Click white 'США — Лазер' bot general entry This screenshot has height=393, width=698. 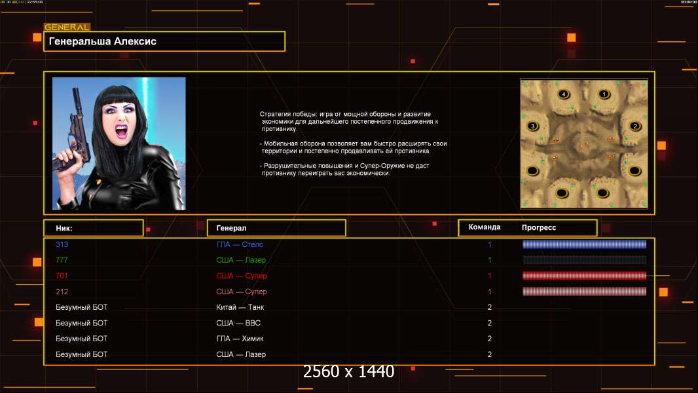point(241,354)
